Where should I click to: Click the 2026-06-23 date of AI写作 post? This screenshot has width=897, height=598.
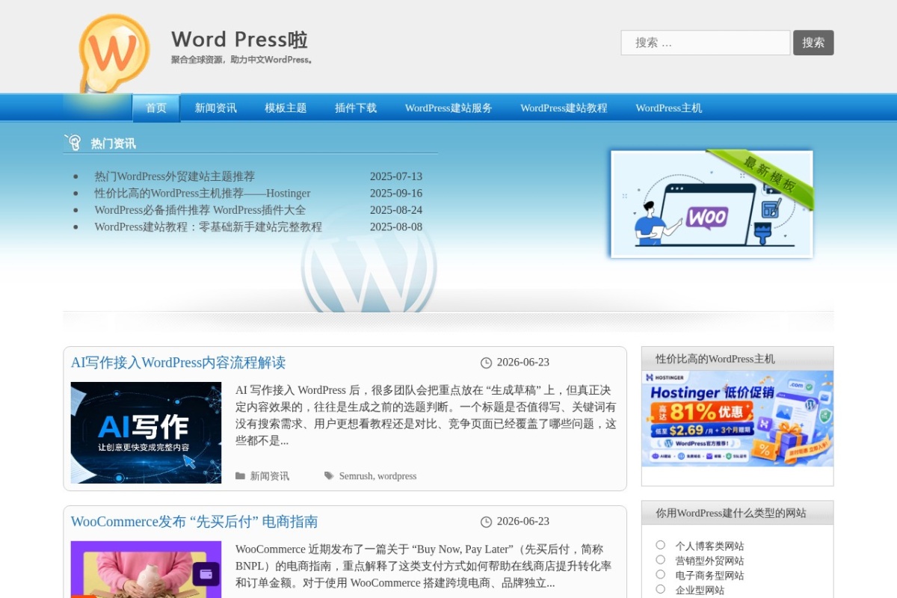coord(523,363)
